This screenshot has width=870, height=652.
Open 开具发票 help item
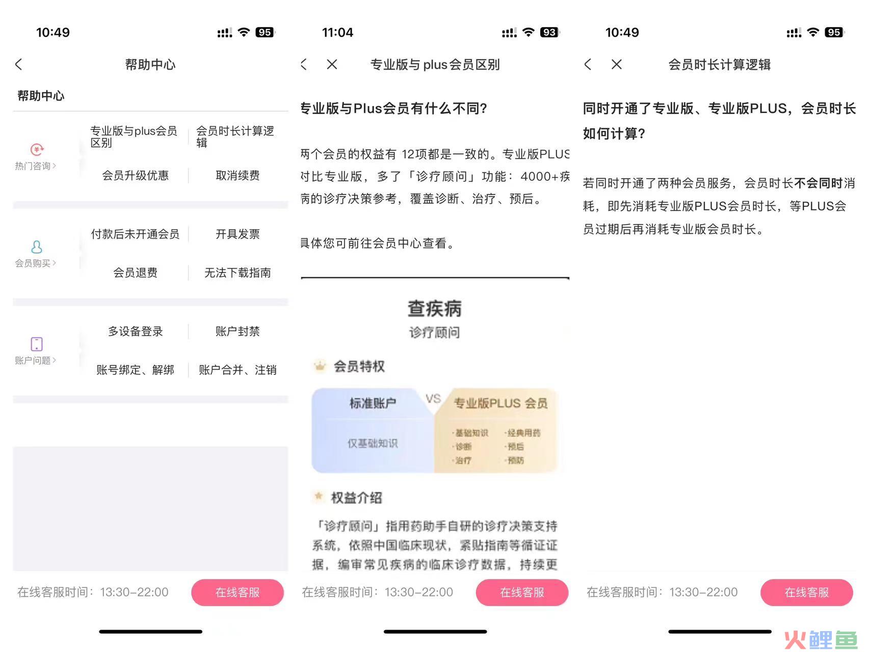click(x=238, y=234)
